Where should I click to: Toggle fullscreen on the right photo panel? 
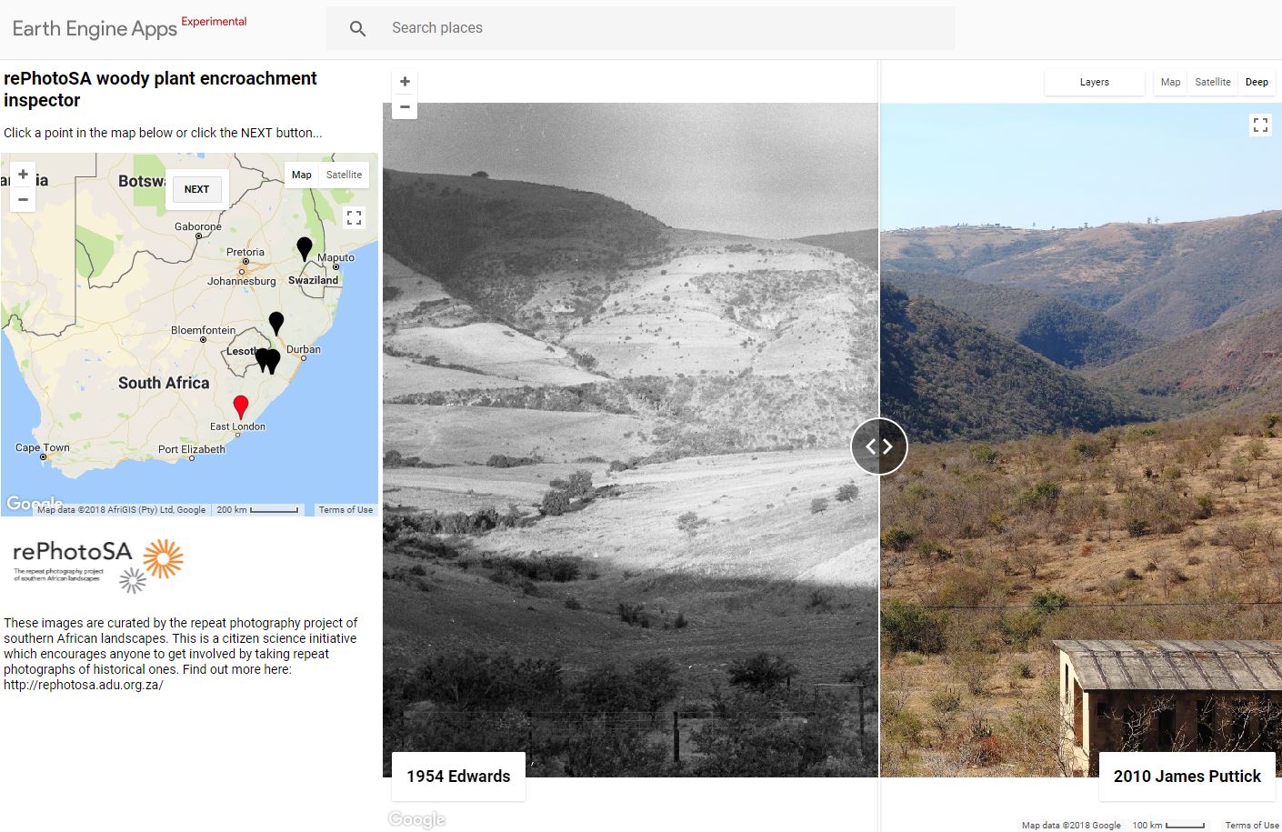tap(1260, 125)
